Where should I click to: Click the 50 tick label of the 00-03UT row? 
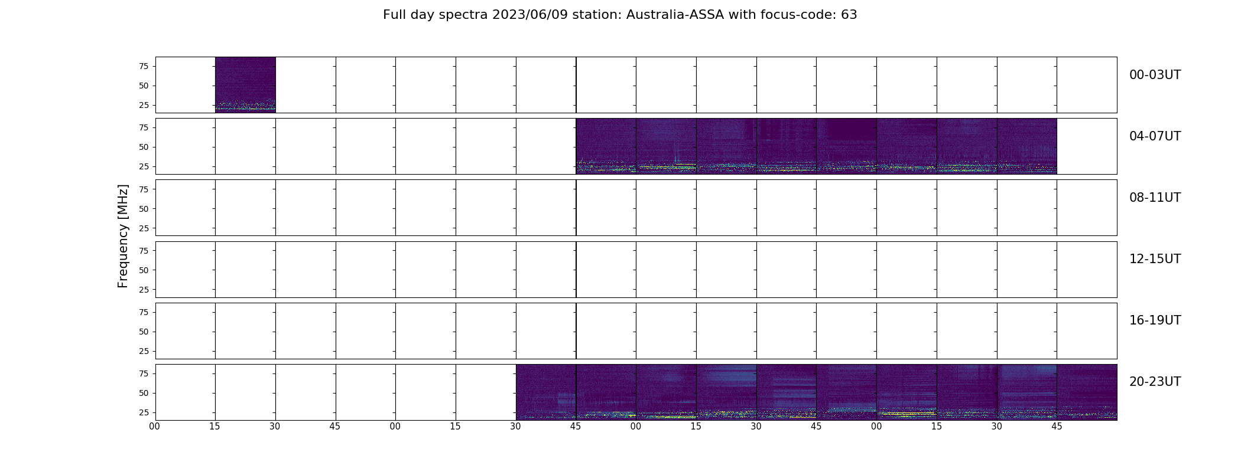point(143,86)
